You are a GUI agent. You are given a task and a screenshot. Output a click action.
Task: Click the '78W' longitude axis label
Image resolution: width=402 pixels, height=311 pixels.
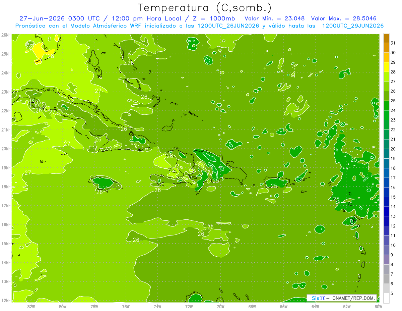click(x=94, y=306)
